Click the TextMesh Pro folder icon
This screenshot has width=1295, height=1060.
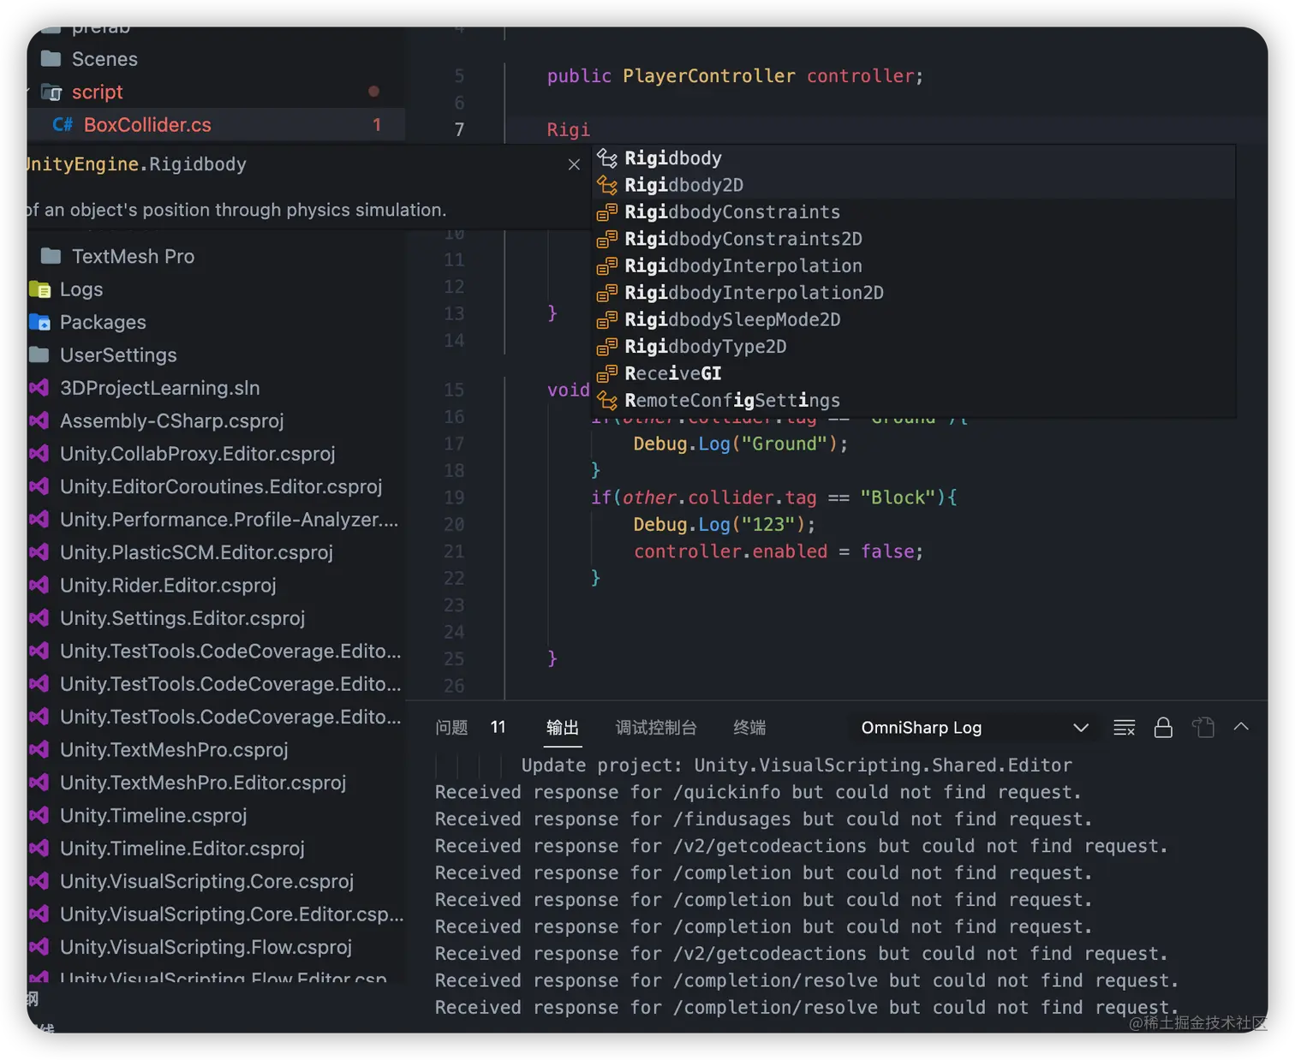click(x=51, y=256)
